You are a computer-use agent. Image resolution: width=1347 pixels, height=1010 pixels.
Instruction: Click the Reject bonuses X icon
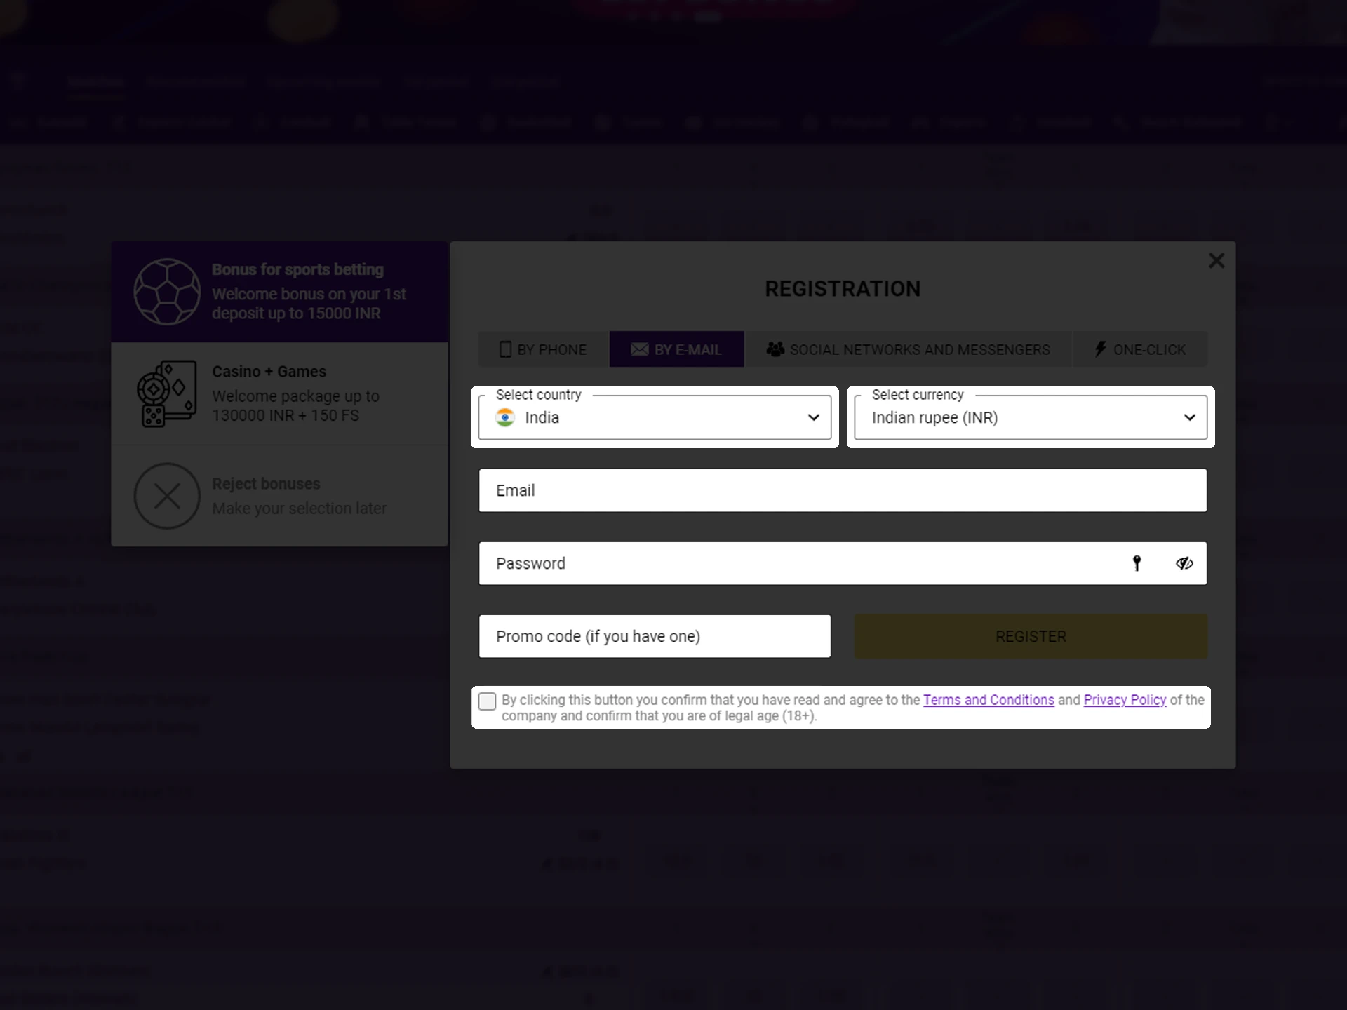(166, 495)
